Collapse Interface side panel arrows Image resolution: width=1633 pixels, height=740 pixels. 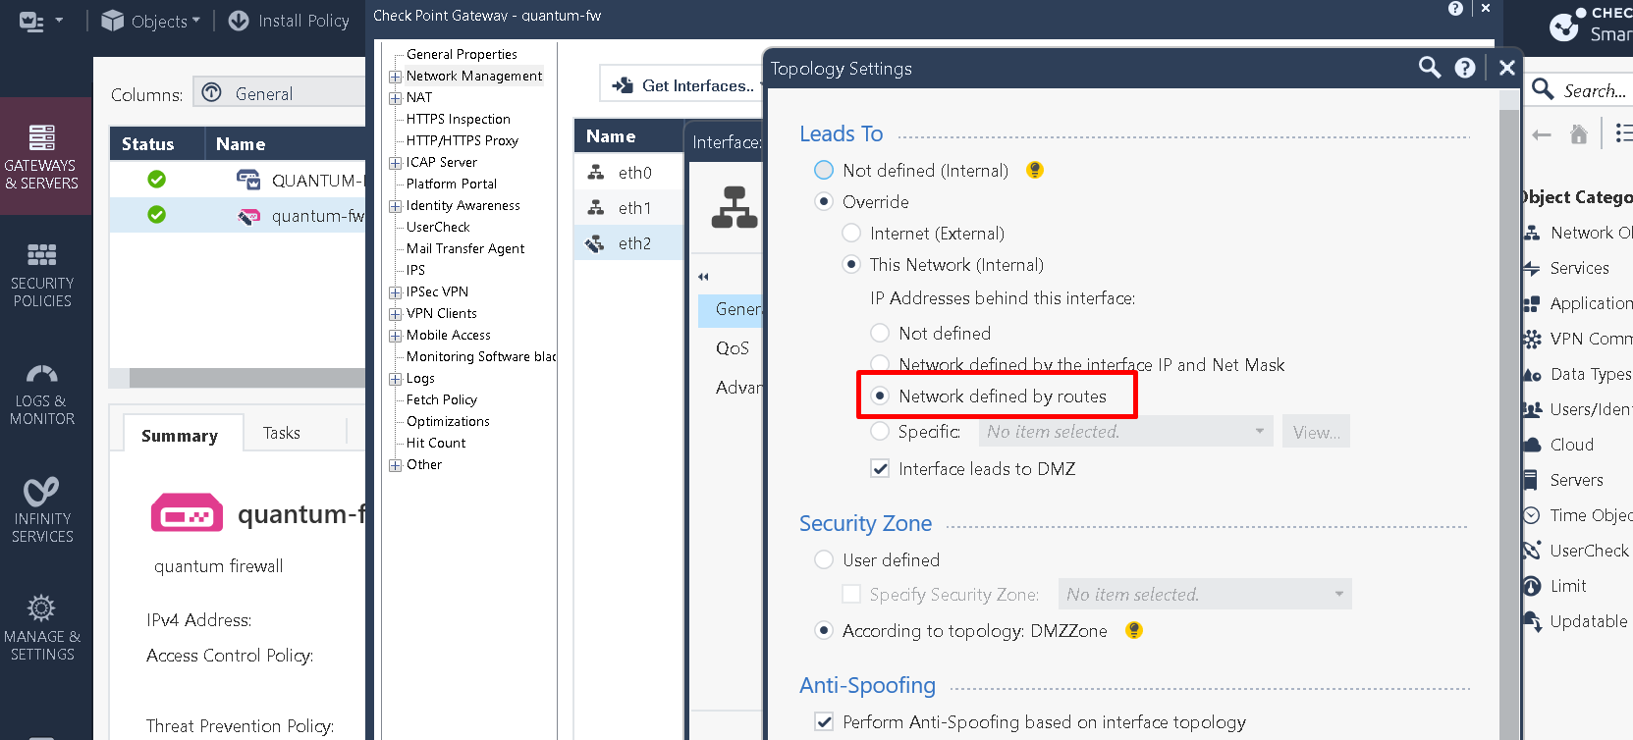point(703,277)
